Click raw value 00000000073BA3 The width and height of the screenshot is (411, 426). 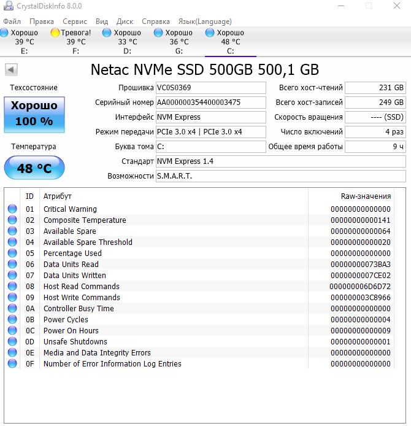[x=361, y=265]
